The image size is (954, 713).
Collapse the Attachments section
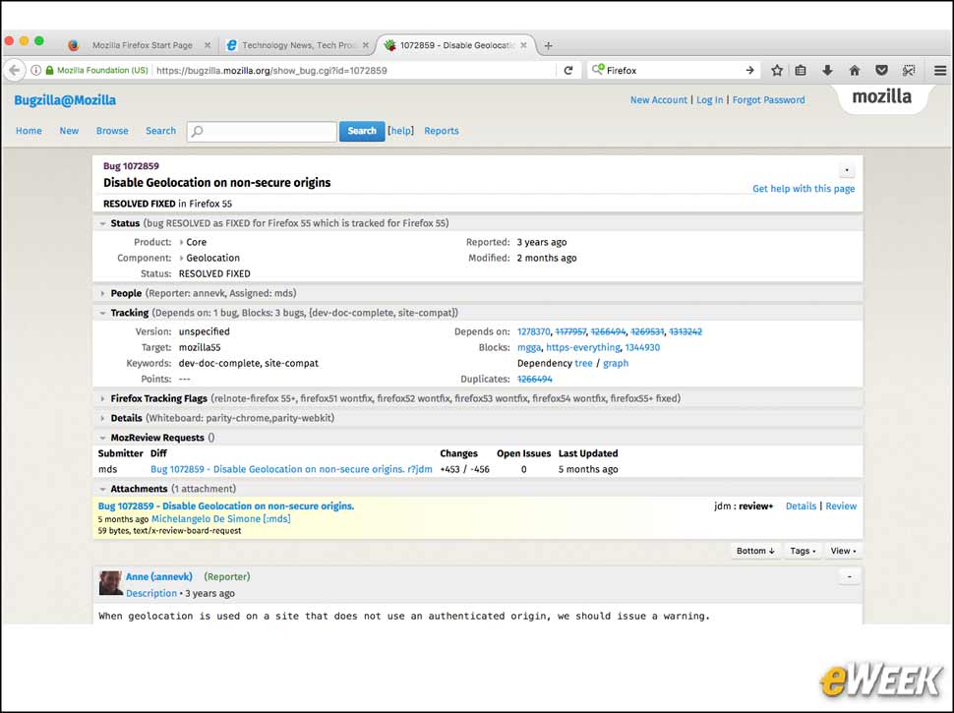(x=103, y=489)
